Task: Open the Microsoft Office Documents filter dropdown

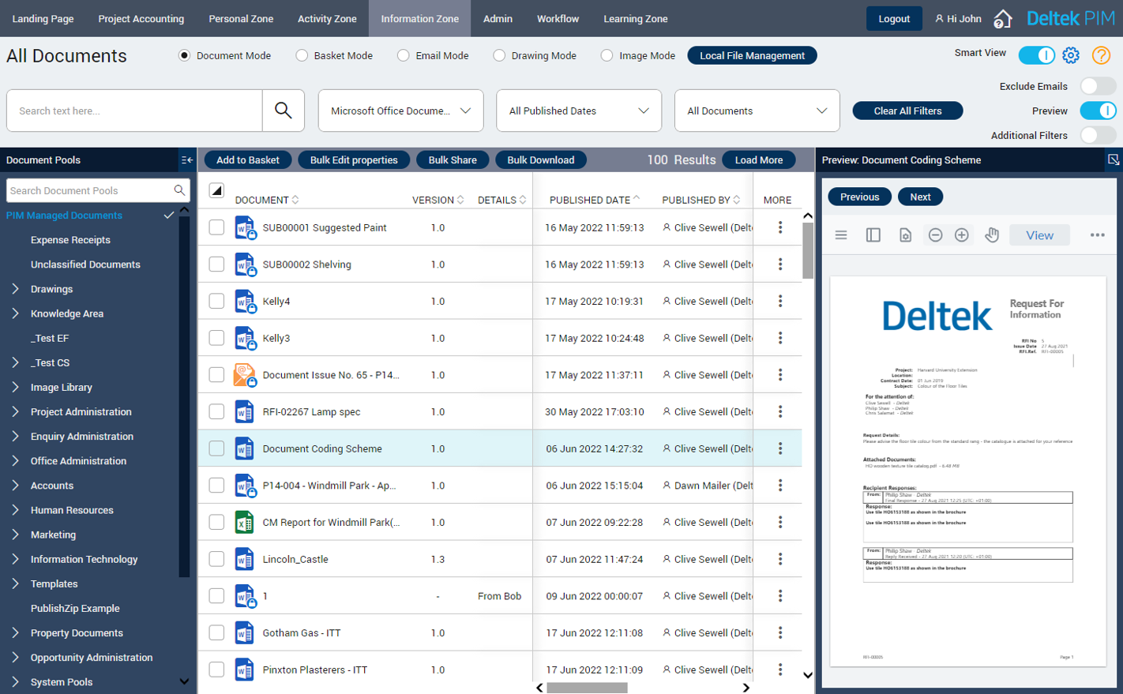Action: [x=400, y=111]
